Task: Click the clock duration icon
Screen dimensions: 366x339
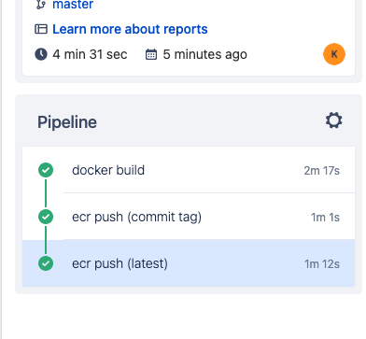Action: (x=41, y=54)
